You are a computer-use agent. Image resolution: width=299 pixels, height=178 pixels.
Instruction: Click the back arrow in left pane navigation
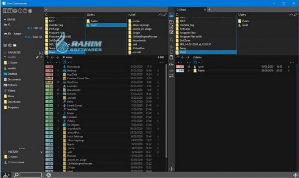[52, 57]
